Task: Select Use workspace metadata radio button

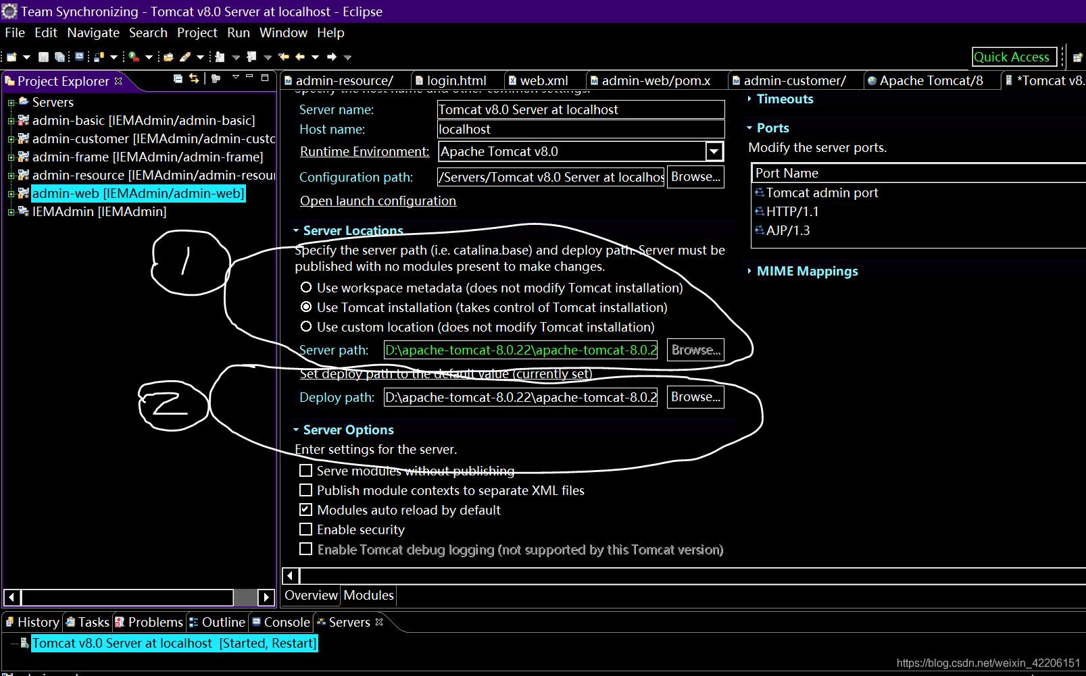Action: (306, 287)
